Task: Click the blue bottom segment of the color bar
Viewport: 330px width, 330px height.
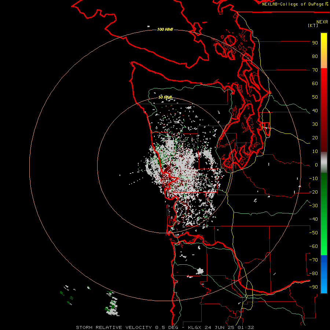Action: point(324,274)
